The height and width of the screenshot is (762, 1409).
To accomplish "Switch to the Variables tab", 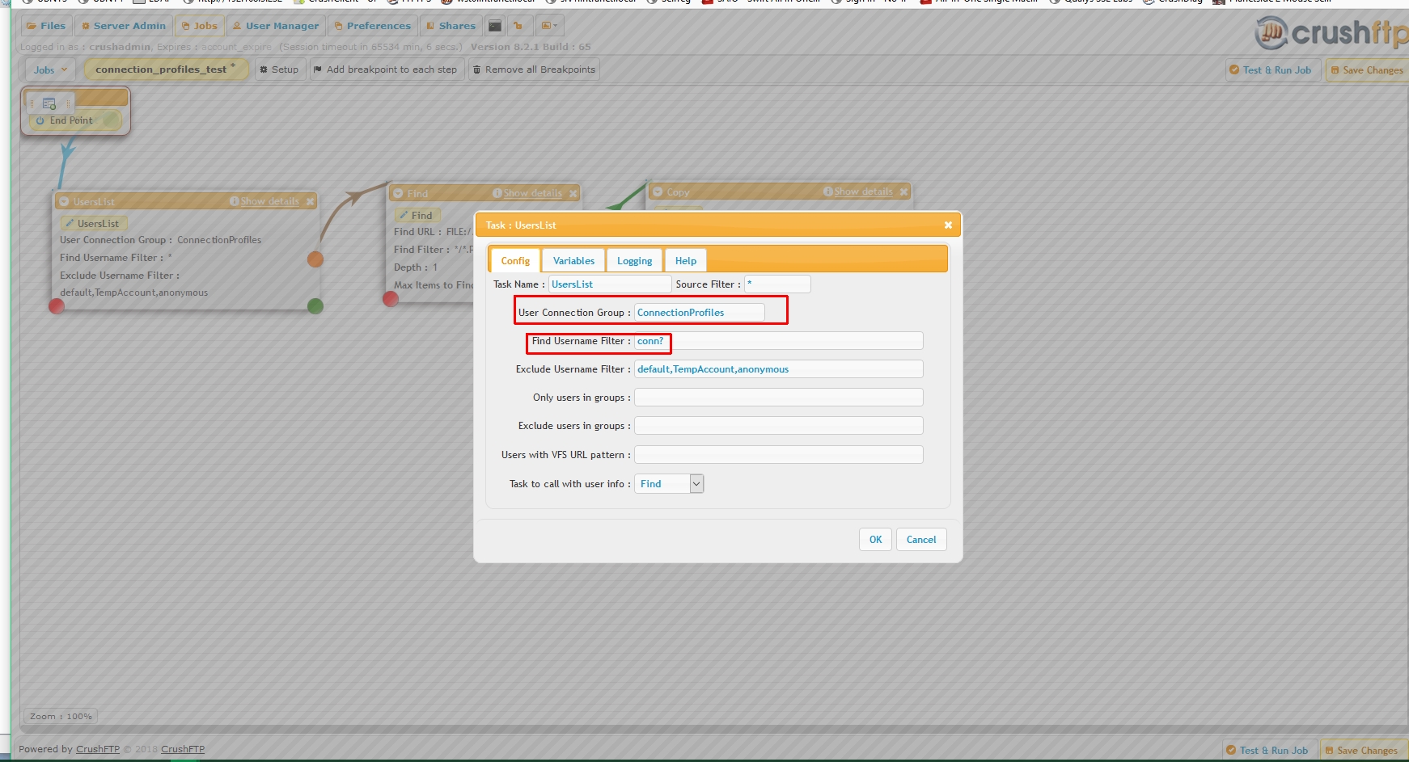I will (x=573, y=261).
